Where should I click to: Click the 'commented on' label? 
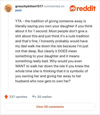(54, 6)
